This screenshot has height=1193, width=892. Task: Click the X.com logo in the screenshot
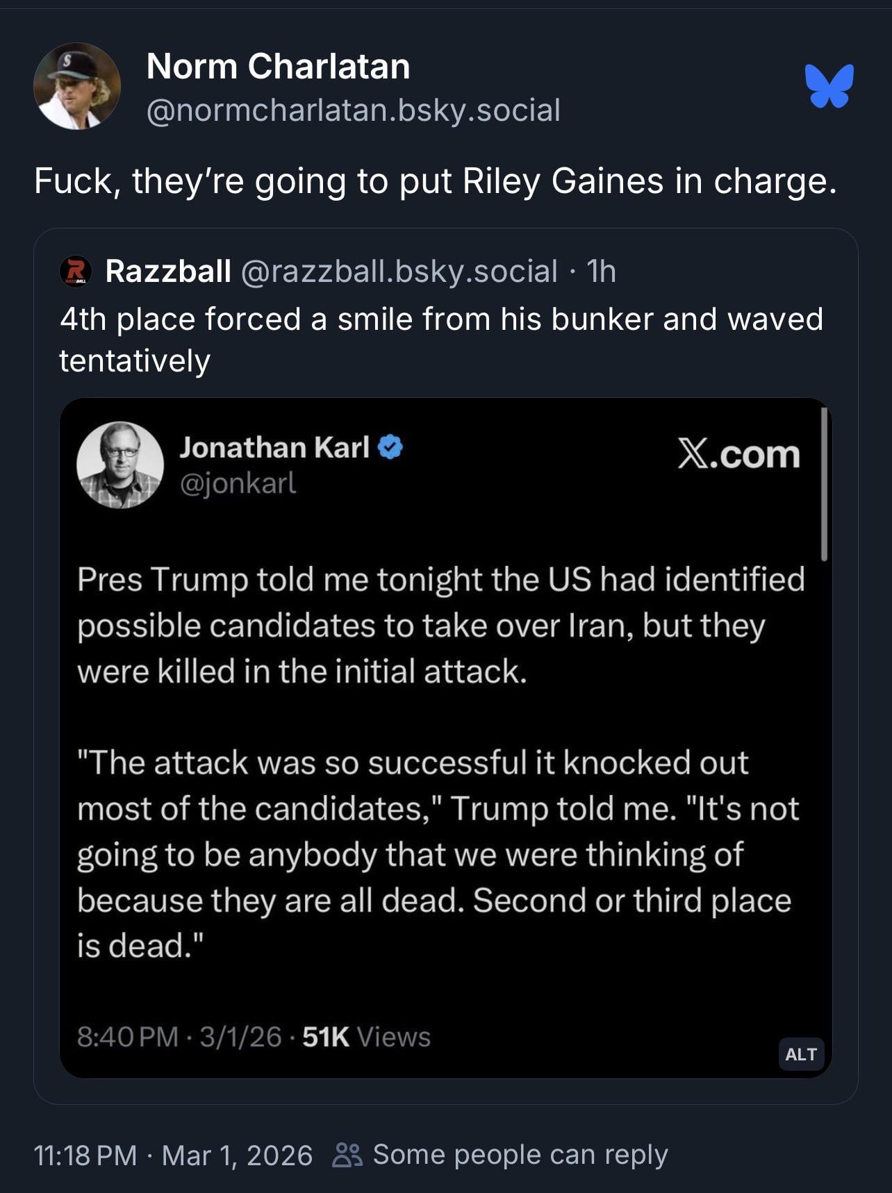(738, 454)
